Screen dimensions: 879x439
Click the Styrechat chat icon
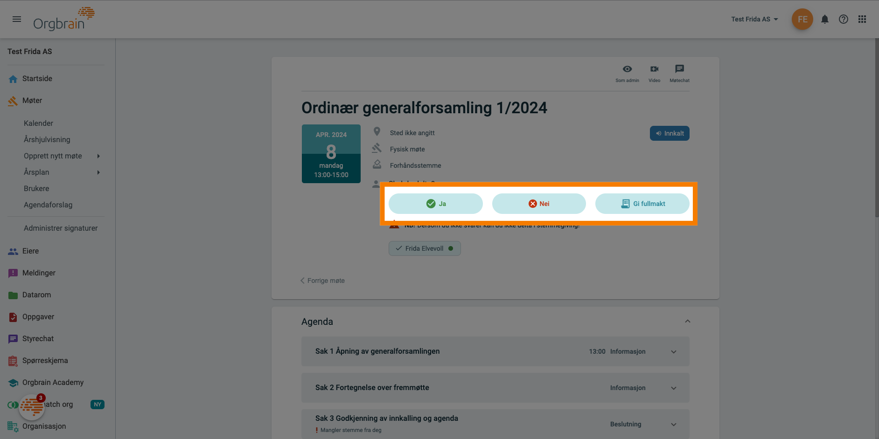click(x=13, y=339)
